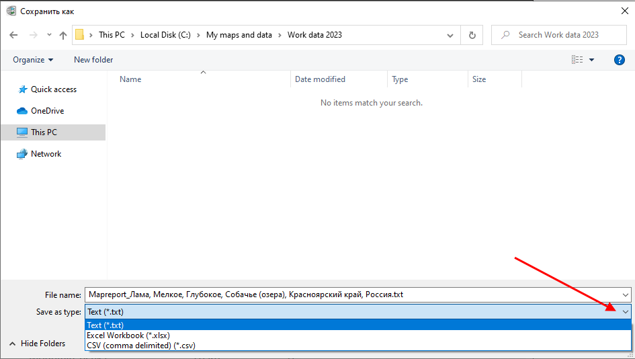Select OneDrive in the navigation pane
The width and height of the screenshot is (635, 359).
tap(47, 111)
